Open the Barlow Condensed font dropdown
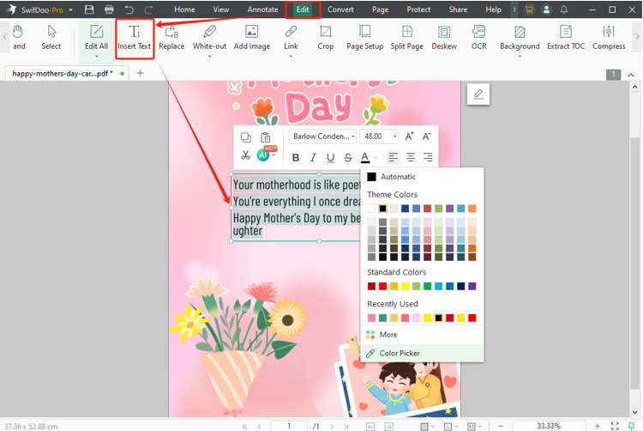Viewport: 643px width, 431px height. pyautogui.click(x=322, y=137)
